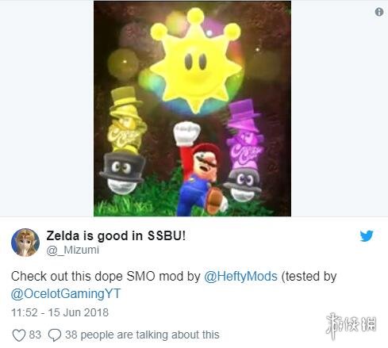Viewport: 388px width, 348px height.
Task: Open the @OcelotGamingYT mention link
Action: (66, 293)
